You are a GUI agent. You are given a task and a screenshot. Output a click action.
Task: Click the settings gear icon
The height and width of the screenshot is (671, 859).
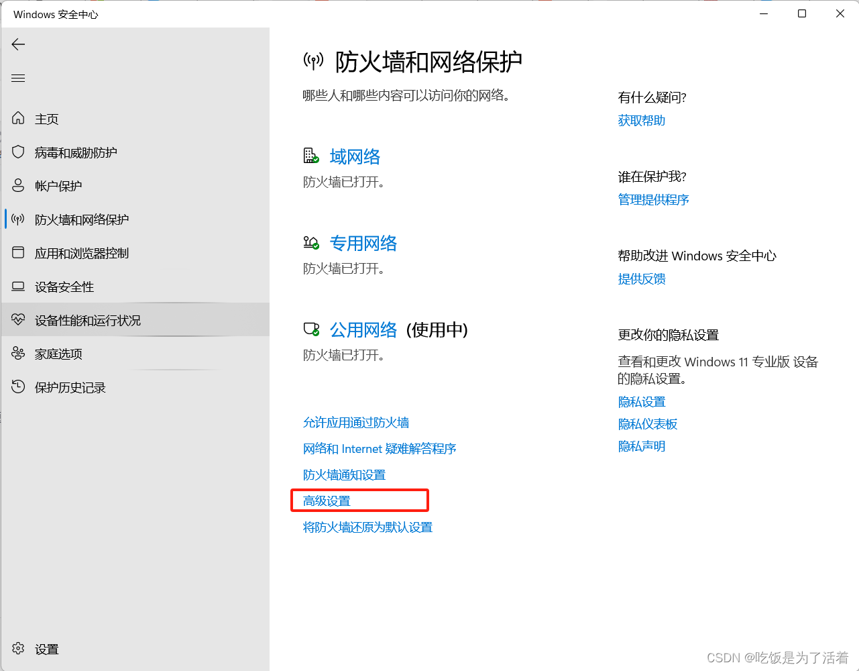coord(18,648)
